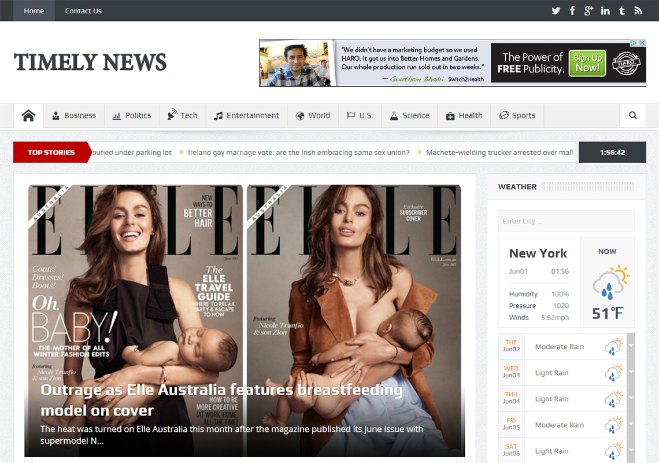The image size is (659, 463).
Task: Click the THU Jun04 Light Rain text
Action: coord(552,399)
